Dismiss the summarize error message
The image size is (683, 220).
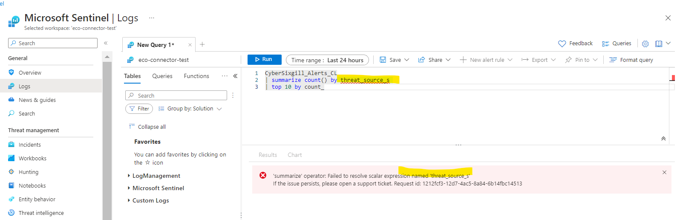point(664,172)
